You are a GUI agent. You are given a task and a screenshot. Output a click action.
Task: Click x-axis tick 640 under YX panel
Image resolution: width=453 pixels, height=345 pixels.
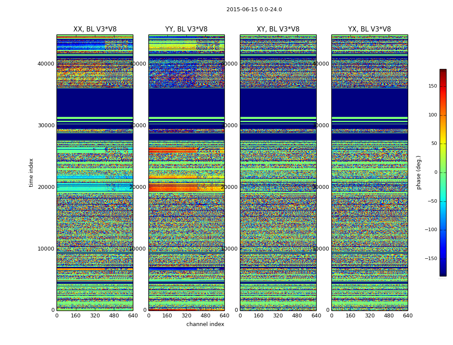tap(408, 316)
